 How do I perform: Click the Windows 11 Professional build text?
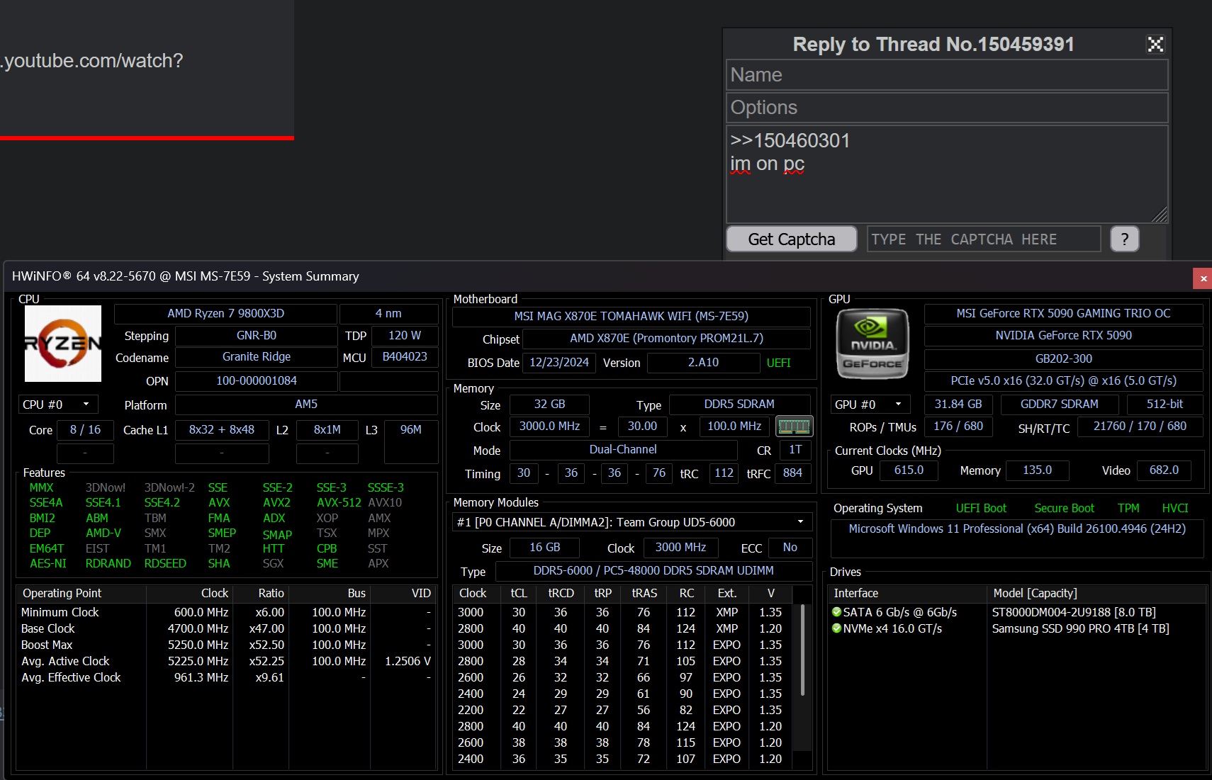(x=1017, y=529)
